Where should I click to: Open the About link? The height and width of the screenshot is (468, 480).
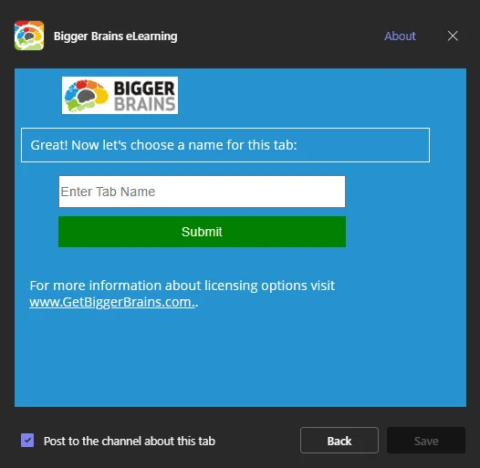click(400, 36)
